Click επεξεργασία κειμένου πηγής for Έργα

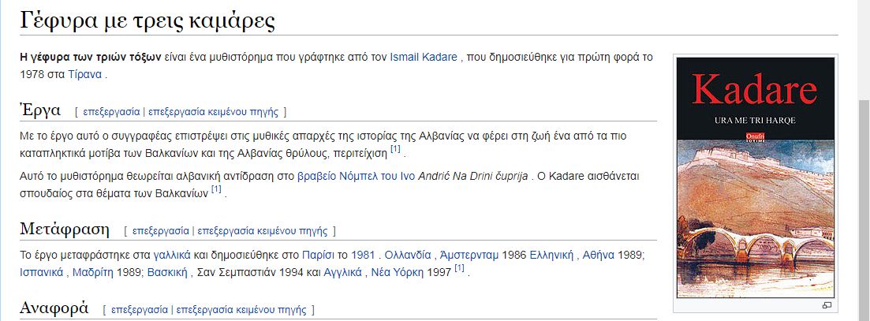tap(213, 111)
